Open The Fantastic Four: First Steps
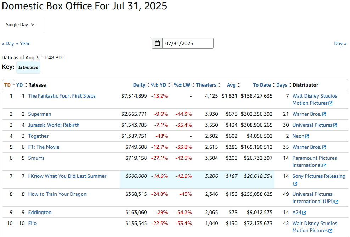 (62, 96)
